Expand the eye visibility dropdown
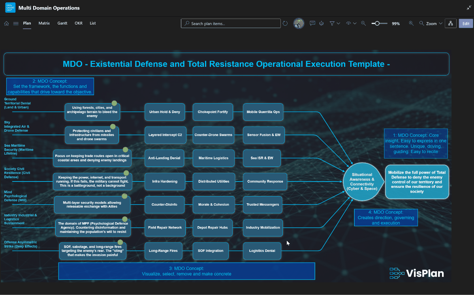Image resolution: width=474 pixels, height=295 pixels. coord(351,23)
